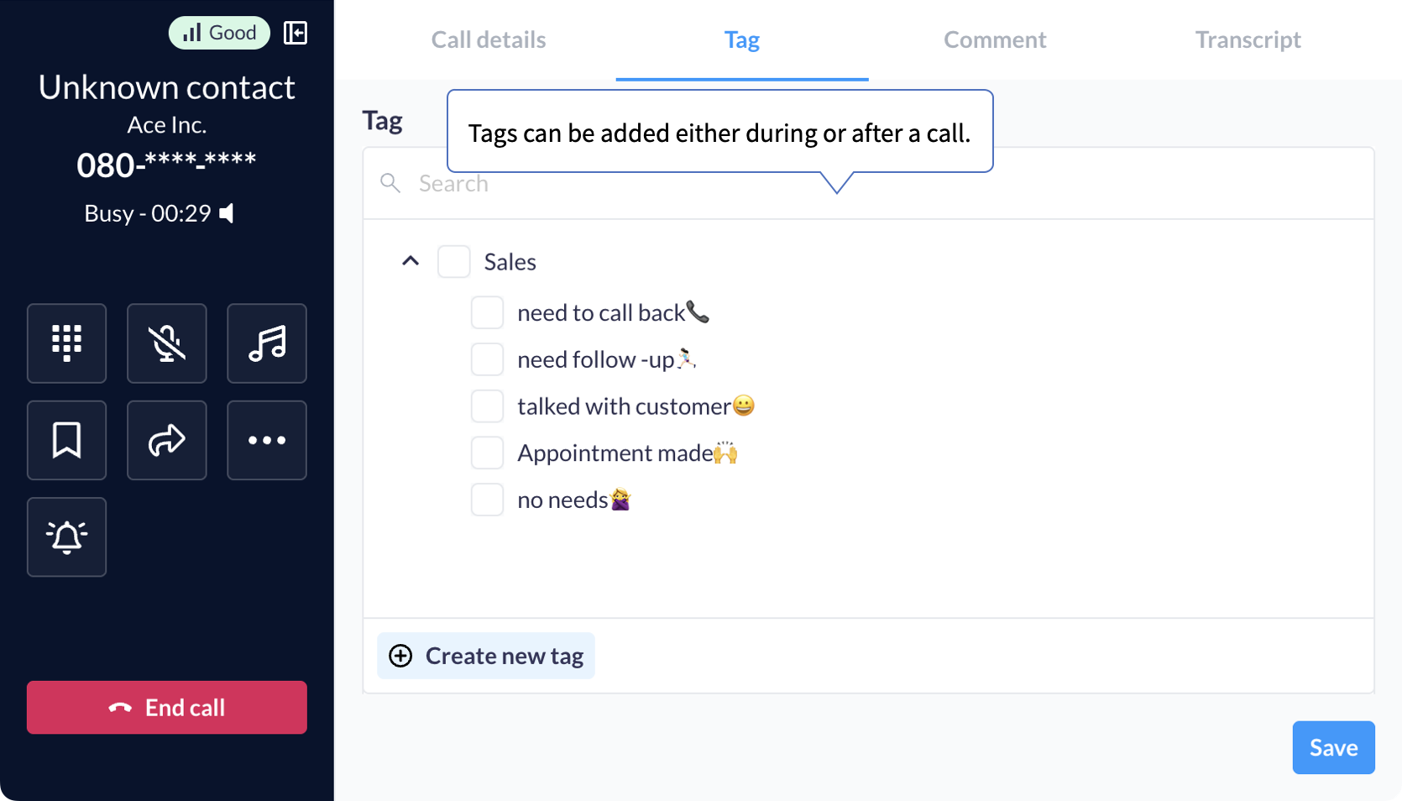Mute the microphone
This screenshot has width=1402, height=801.
[166, 343]
